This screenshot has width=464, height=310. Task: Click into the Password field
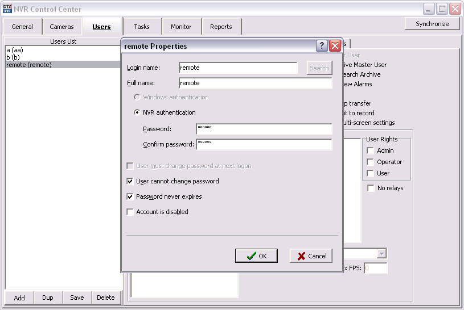(x=264, y=129)
